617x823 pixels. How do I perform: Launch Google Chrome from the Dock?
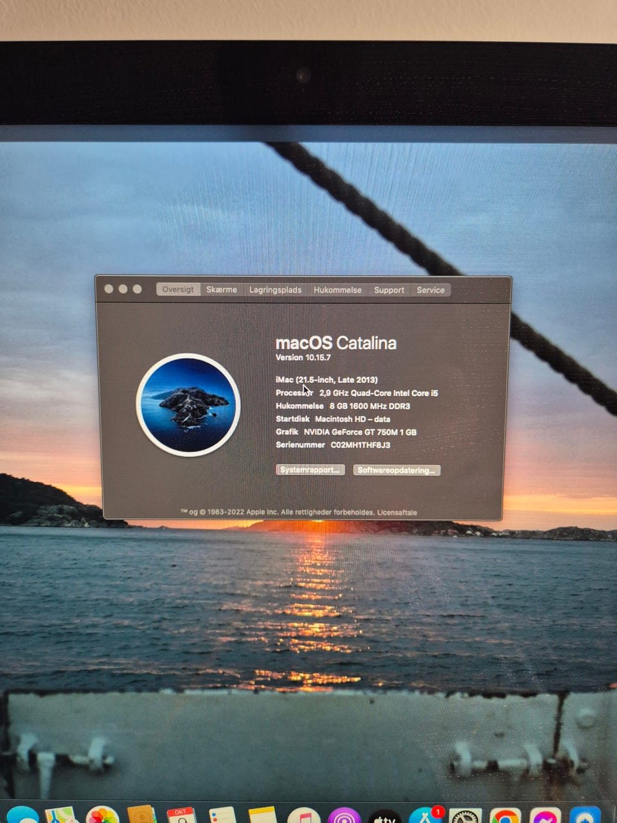coord(505,816)
